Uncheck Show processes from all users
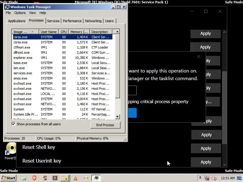243x182 pixels. click(13, 124)
